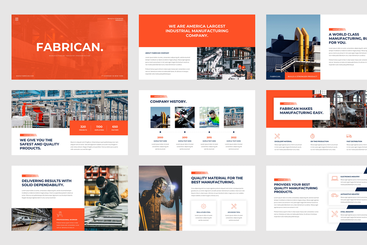
Task: Click the 'Real & Pure Steel' card label
Action: coord(203,212)
